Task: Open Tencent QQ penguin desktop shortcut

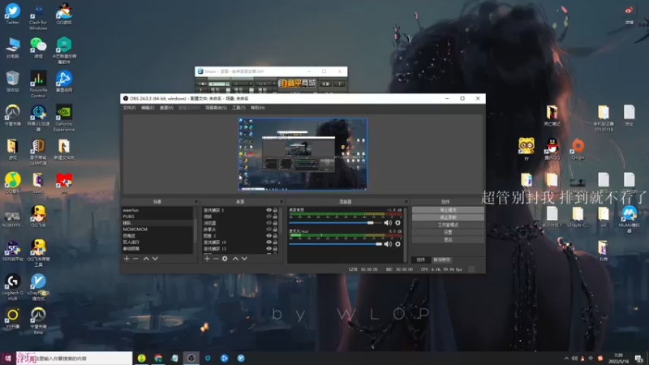Action: click(552, 149)
